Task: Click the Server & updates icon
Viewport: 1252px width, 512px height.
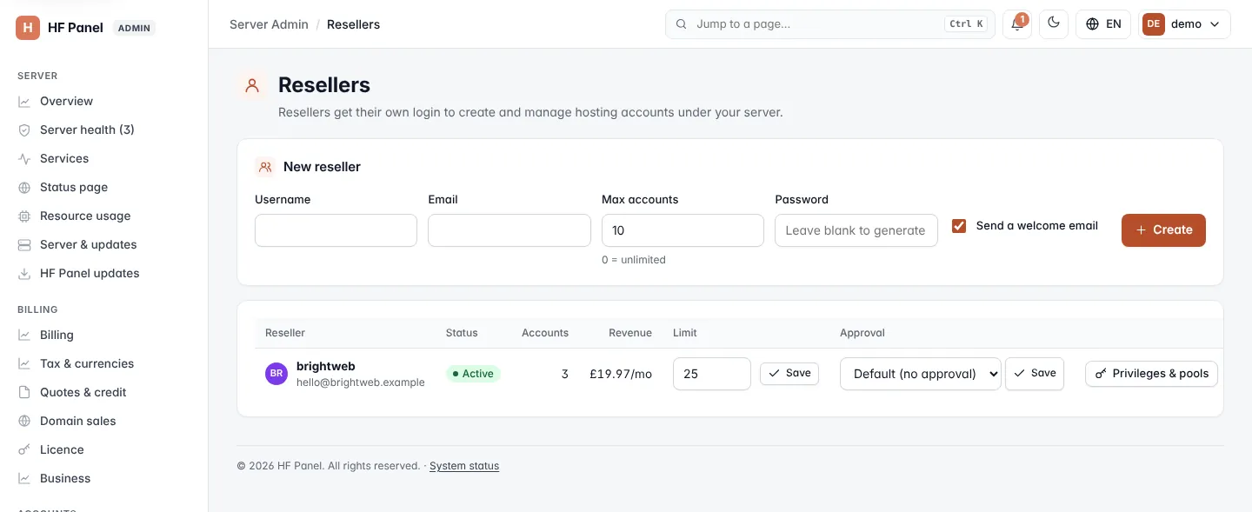Action: point(24,245)
